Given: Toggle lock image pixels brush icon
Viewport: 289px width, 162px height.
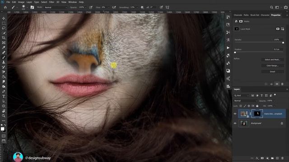Looking at the screenshot, I should click(245, 106).
